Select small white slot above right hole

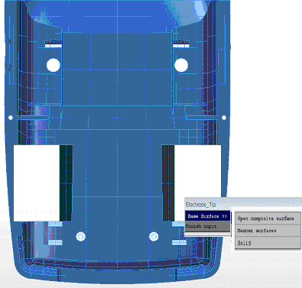click(x=181, y=46)
